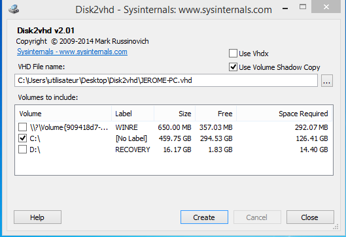Uncheck the C:\ volume checkbox

click(22, 138)
